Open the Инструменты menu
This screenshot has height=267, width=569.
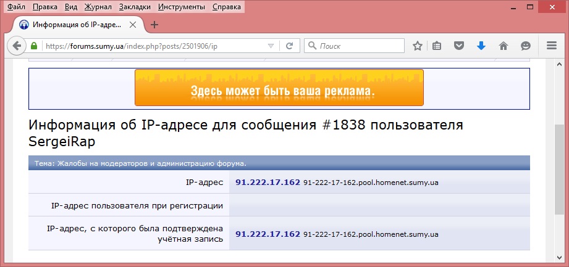point(181,7)
